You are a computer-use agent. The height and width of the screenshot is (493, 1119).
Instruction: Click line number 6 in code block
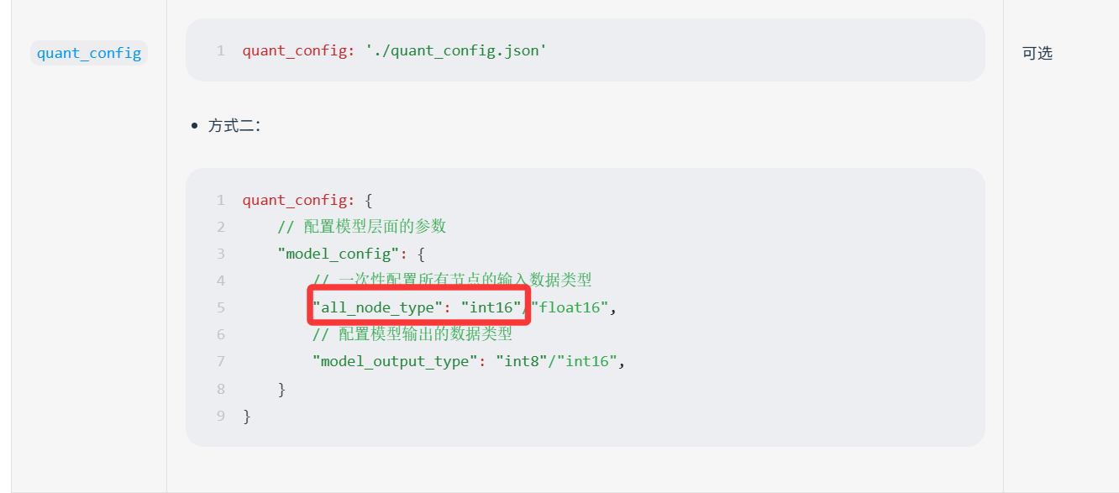point(221,334)
